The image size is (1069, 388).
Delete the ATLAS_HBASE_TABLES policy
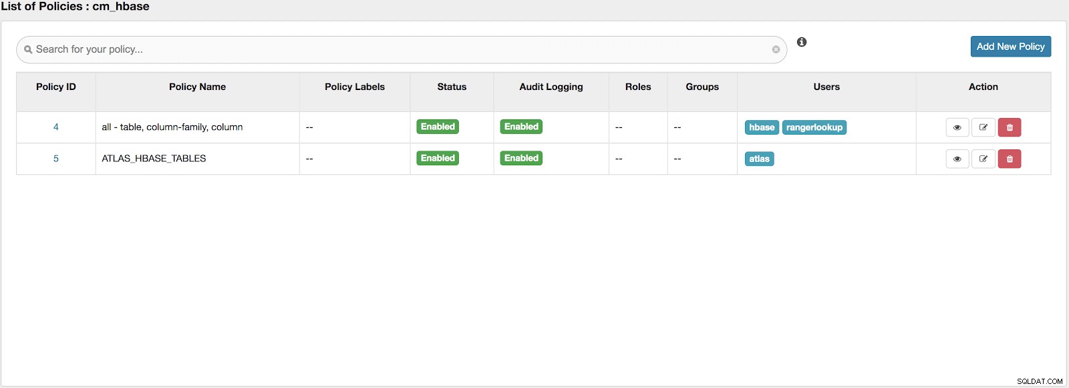pyautogui.click(x=1010, y=159)
